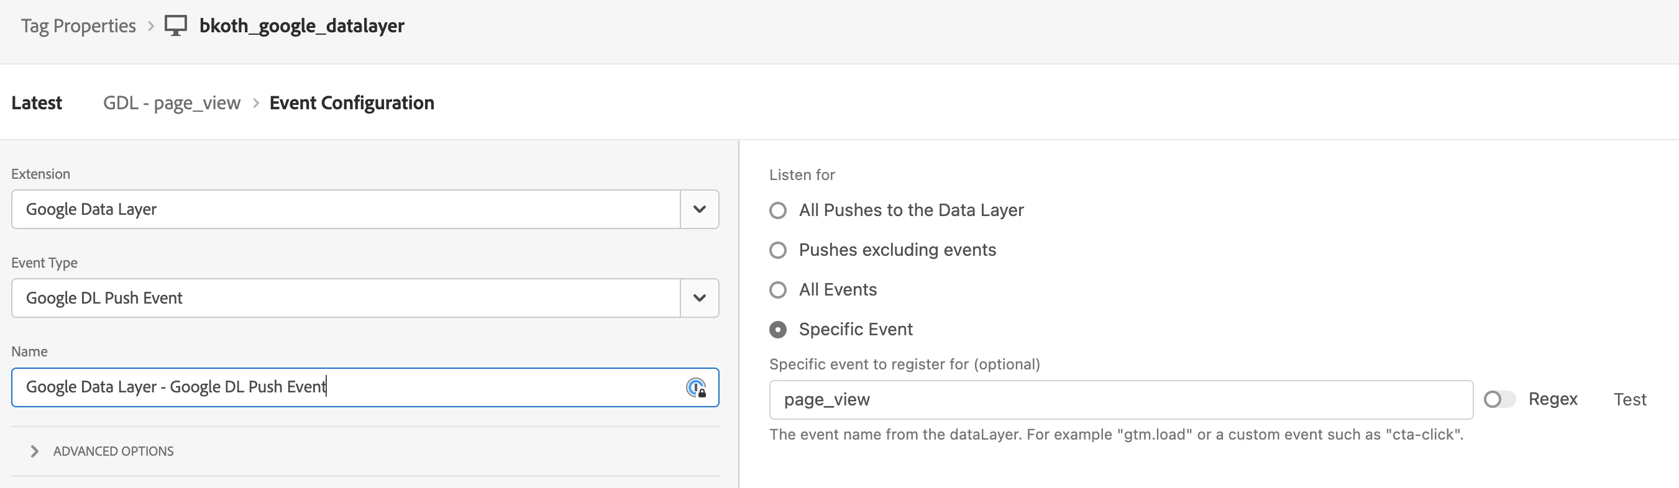Enable the Regex toggle switch
The image size is (1679, 488).
(x=1498, y=399)
